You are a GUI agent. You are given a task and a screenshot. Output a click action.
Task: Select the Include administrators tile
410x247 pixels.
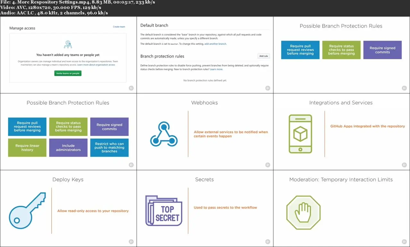coord(68,147)
